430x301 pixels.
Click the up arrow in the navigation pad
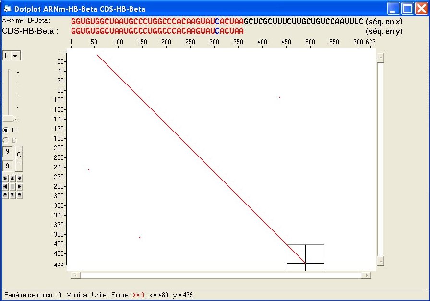(x=12, y=178)
